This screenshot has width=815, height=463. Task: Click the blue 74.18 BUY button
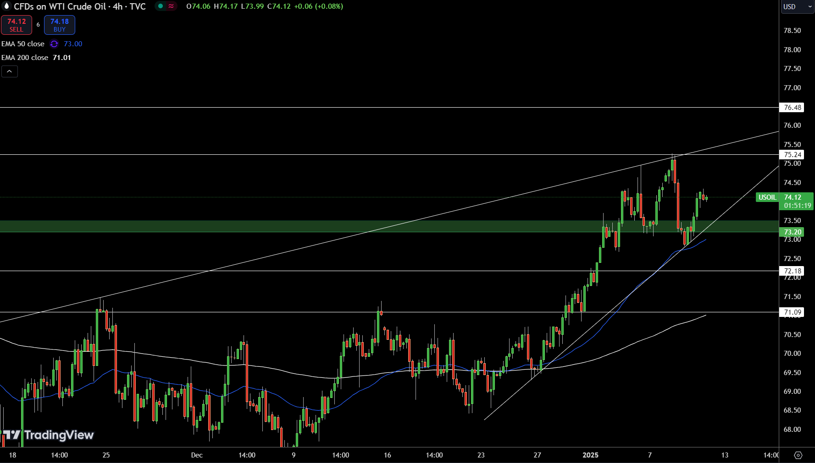tap(60, 25)
